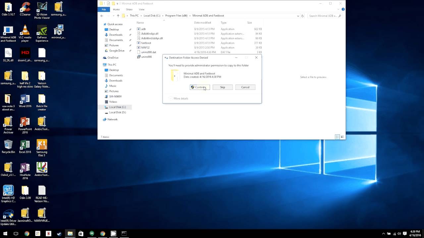Click Continue in the Access Denied dialog
Screen dimensions: 424x238
click(x=200, y=87)
